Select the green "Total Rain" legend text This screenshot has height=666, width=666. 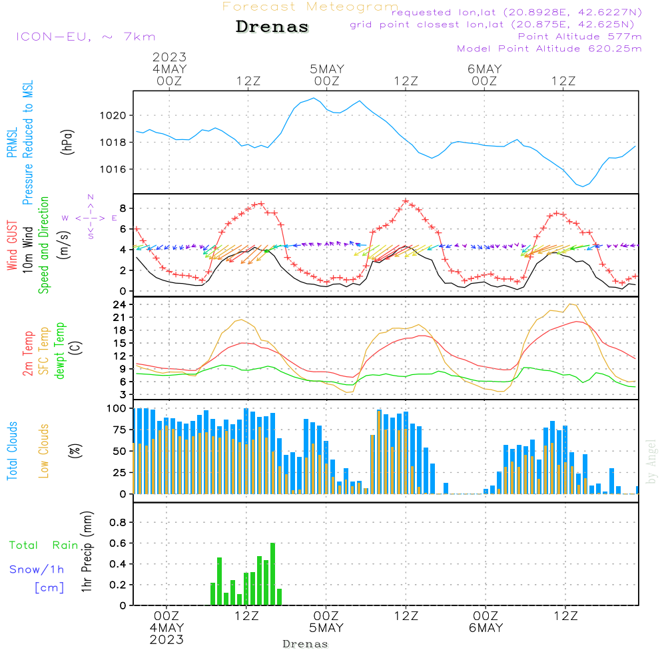pyautogui.click(x=44, y=545)
